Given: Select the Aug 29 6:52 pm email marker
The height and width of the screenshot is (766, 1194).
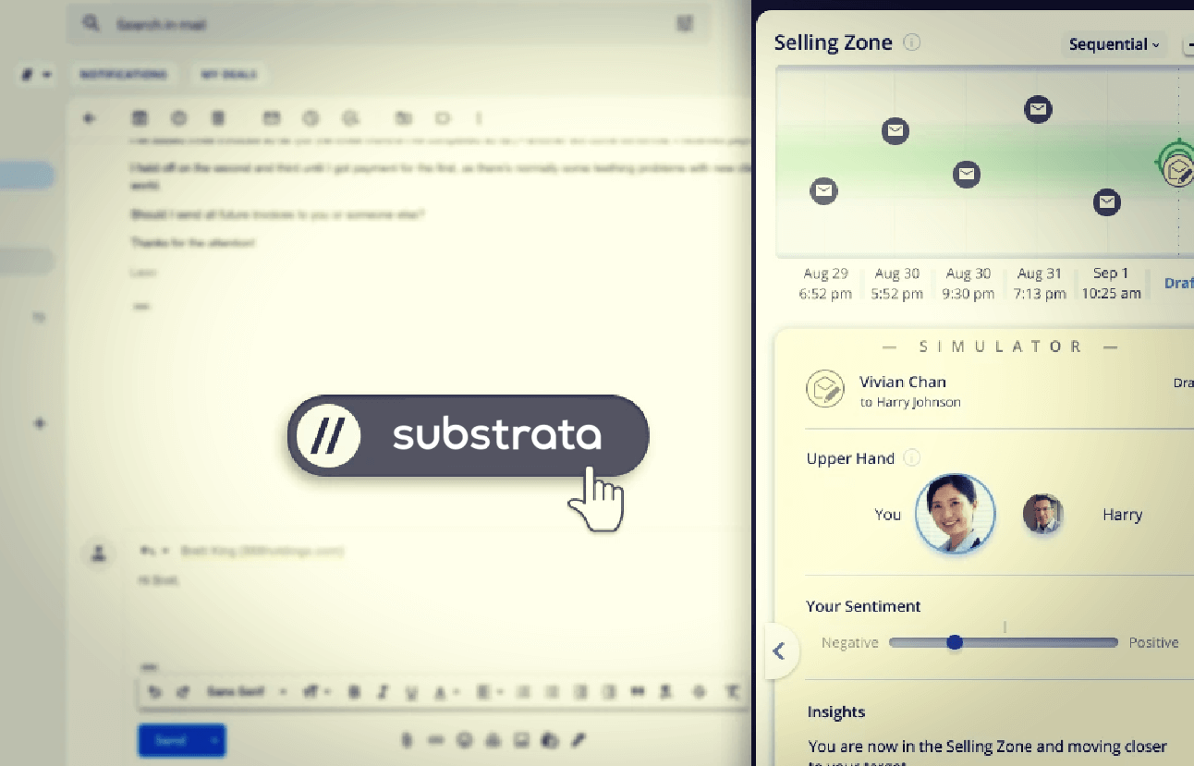Looking at the screenshot, I should 823,191.
